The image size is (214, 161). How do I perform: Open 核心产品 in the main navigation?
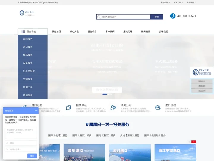pyautogui.click(x=74, y=32)
